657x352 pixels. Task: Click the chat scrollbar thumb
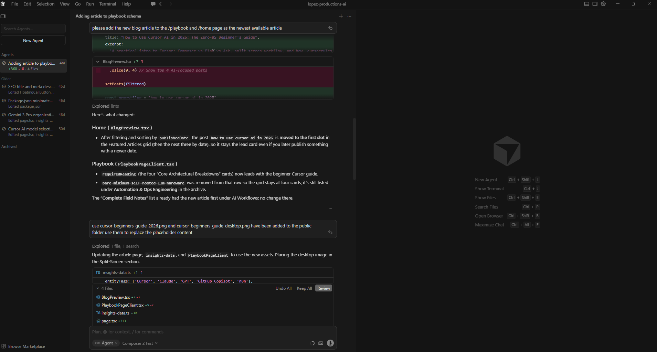coord(354,149)
